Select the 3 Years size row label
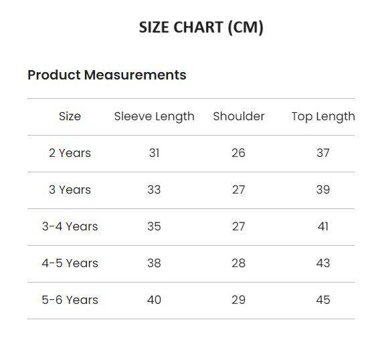The width and height of the screenshot is (368, 348). 70,190
